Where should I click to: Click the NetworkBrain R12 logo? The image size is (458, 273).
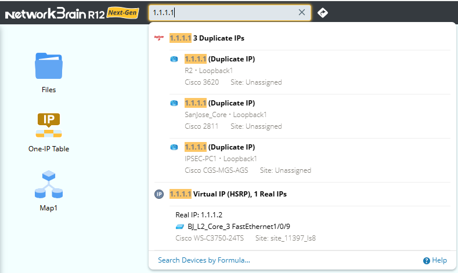[71, 13]
